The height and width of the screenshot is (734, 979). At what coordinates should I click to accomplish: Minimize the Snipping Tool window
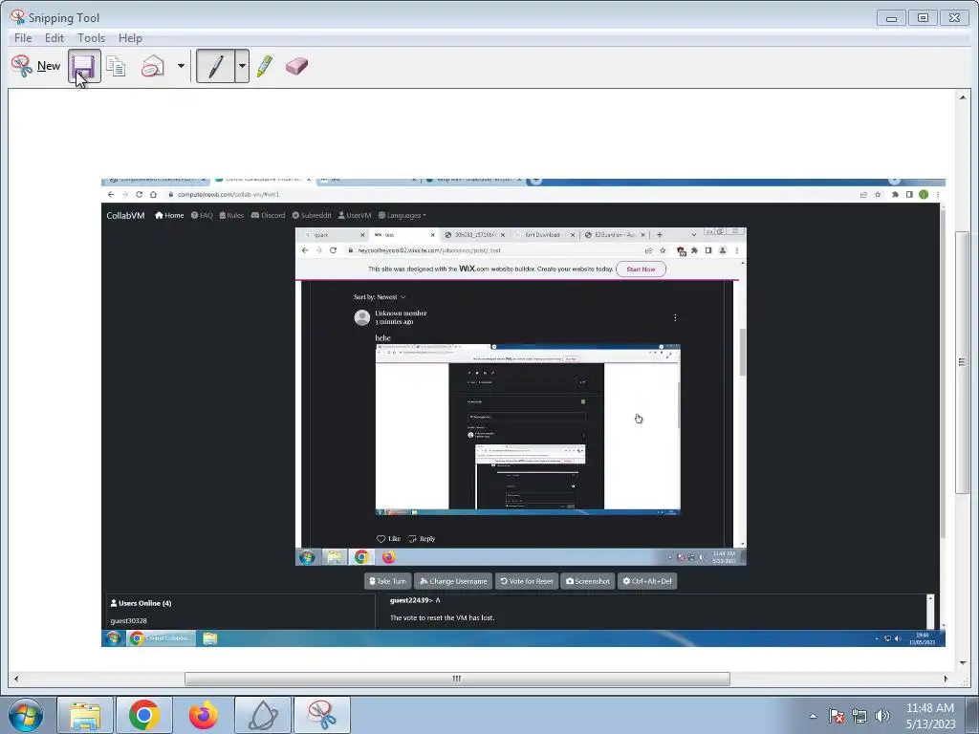click(891, 18)
